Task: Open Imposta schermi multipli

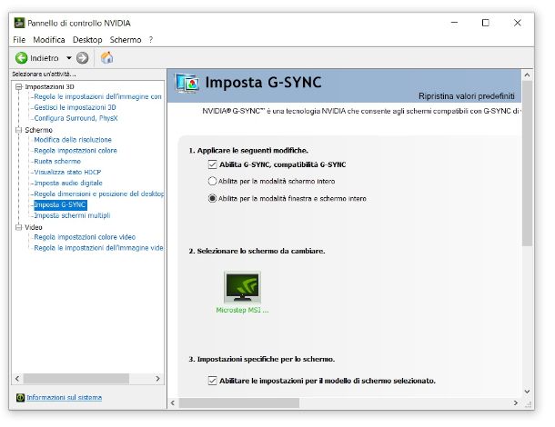Action: (x=72, y=215)
